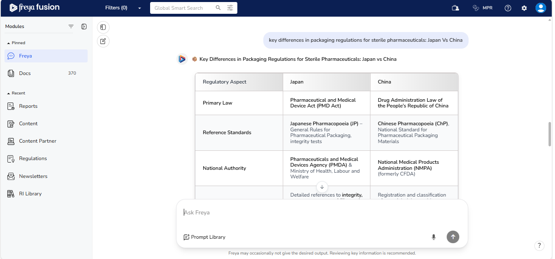Expand the Filters (0) dropdown

(123, 8)
